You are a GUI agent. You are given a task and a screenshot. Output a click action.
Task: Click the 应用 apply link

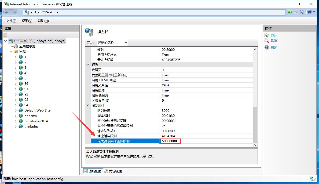click(274, 35)
